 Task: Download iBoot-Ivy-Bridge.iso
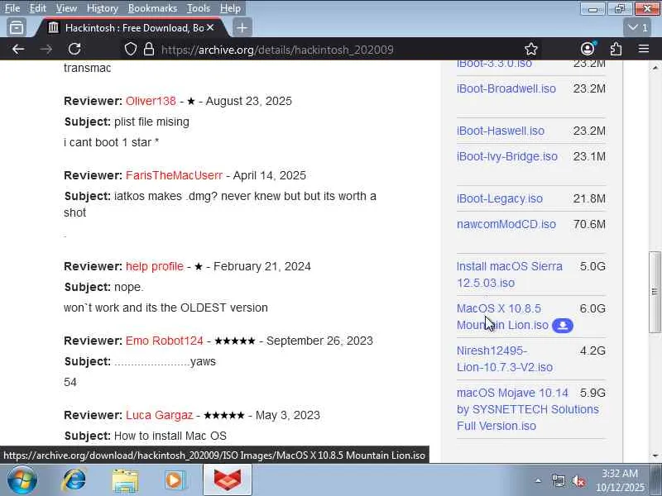tap(507, 156)
